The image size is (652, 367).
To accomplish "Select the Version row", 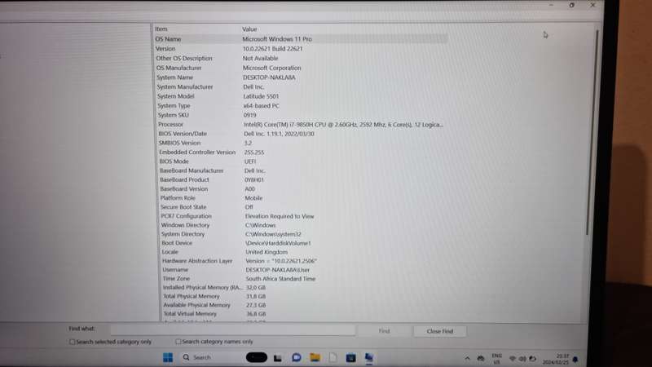I will (x=302, y=49).
